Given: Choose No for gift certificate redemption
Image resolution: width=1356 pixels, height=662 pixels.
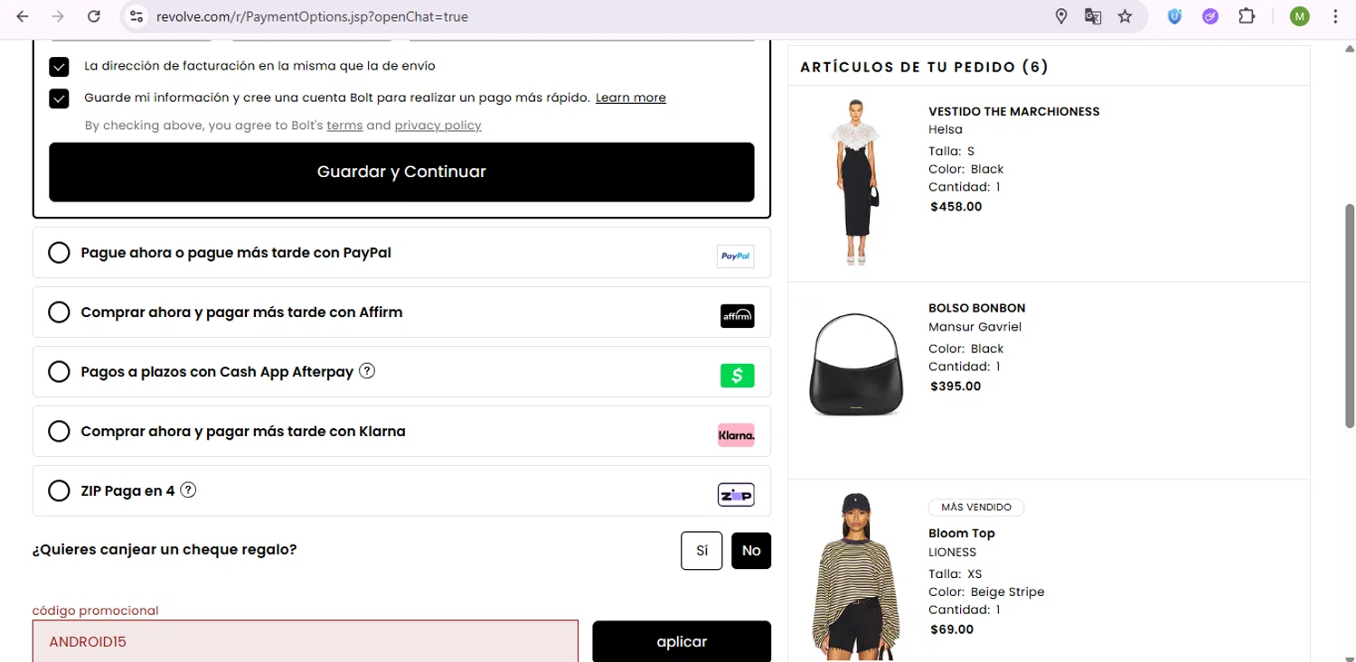Looking at the screenshot, I should (x=751, y=551).
